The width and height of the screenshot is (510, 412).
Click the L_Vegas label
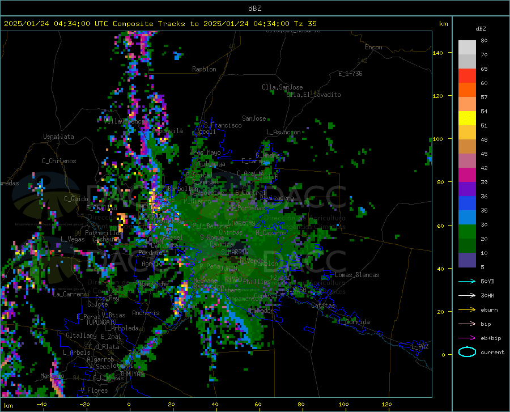click(73, 239)
